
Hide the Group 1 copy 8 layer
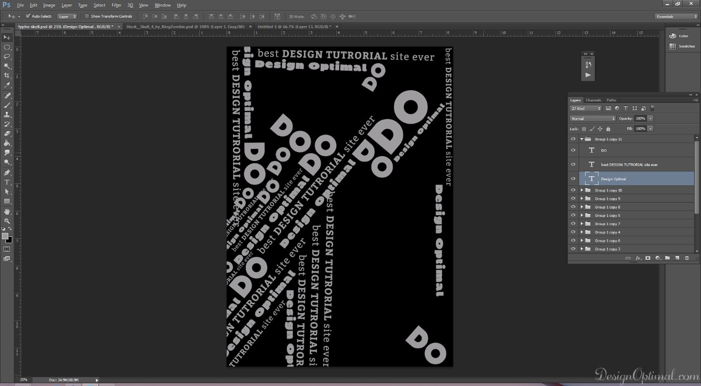[x=573, y=207]
